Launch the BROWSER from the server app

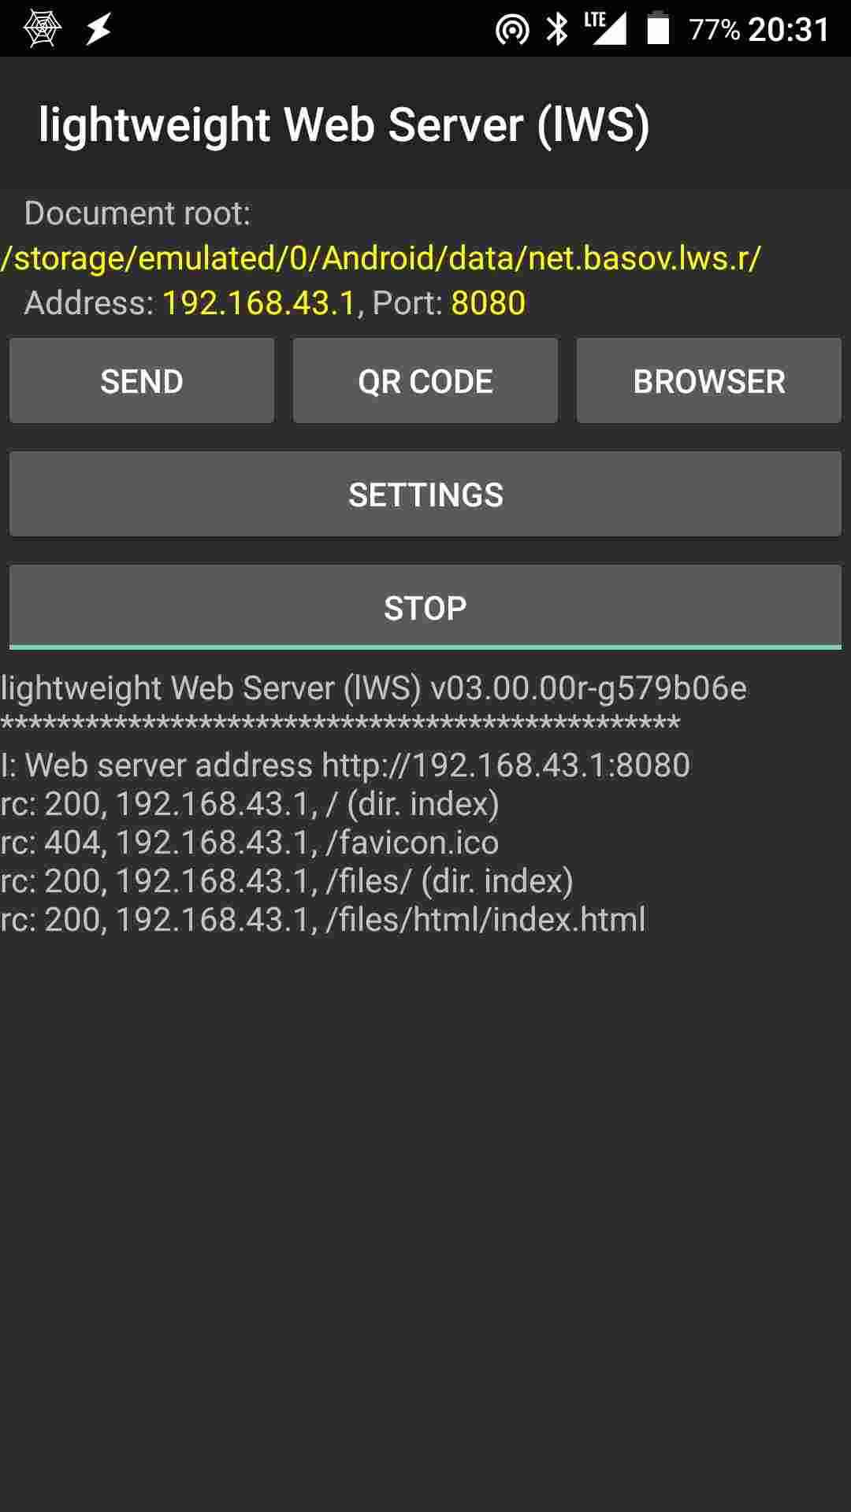tap(708, 380)
